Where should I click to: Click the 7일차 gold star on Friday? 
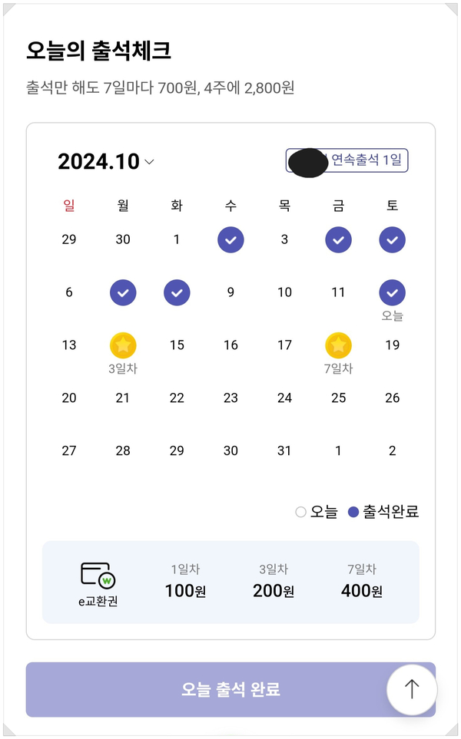[338, 345]
